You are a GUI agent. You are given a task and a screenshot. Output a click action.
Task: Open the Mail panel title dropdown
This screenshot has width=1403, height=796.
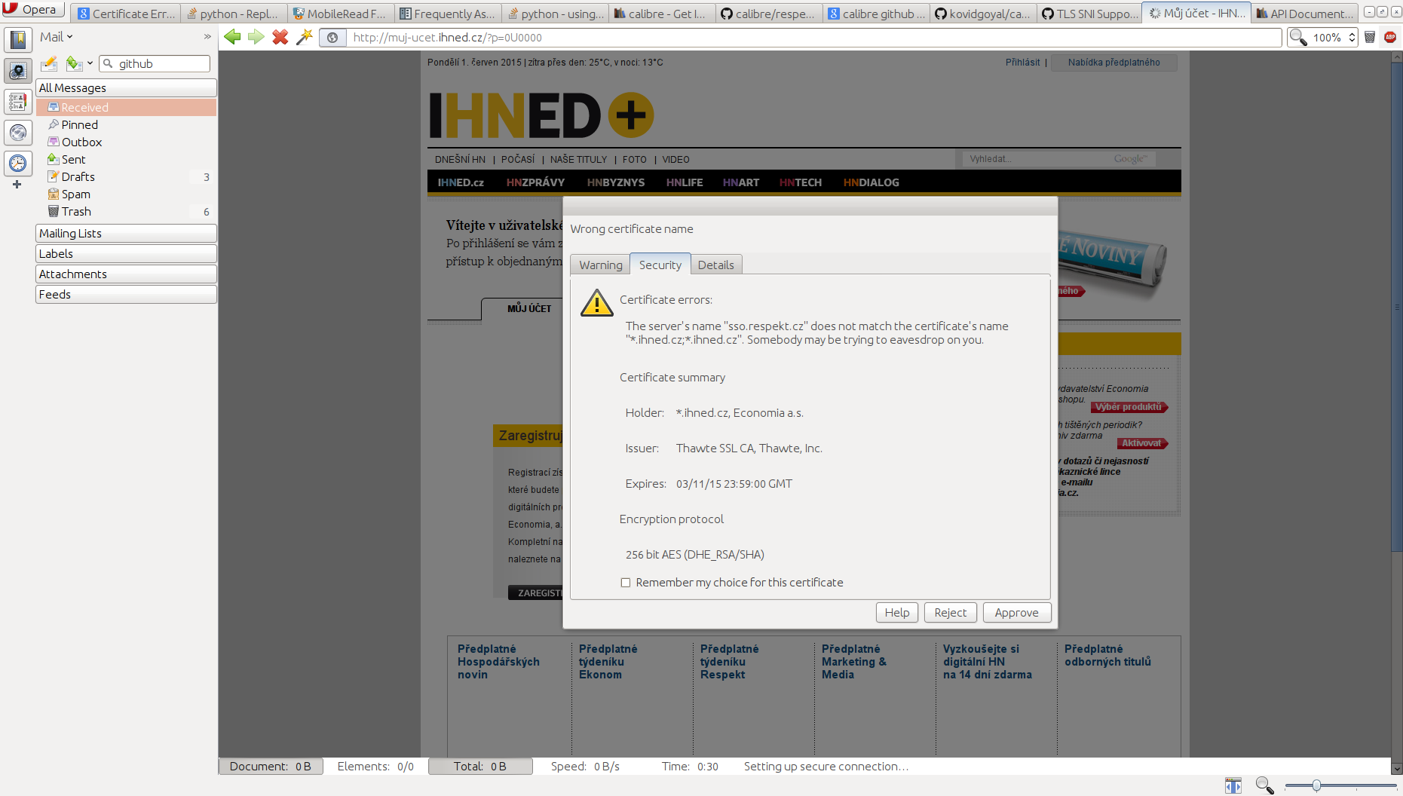click(57, 37)
